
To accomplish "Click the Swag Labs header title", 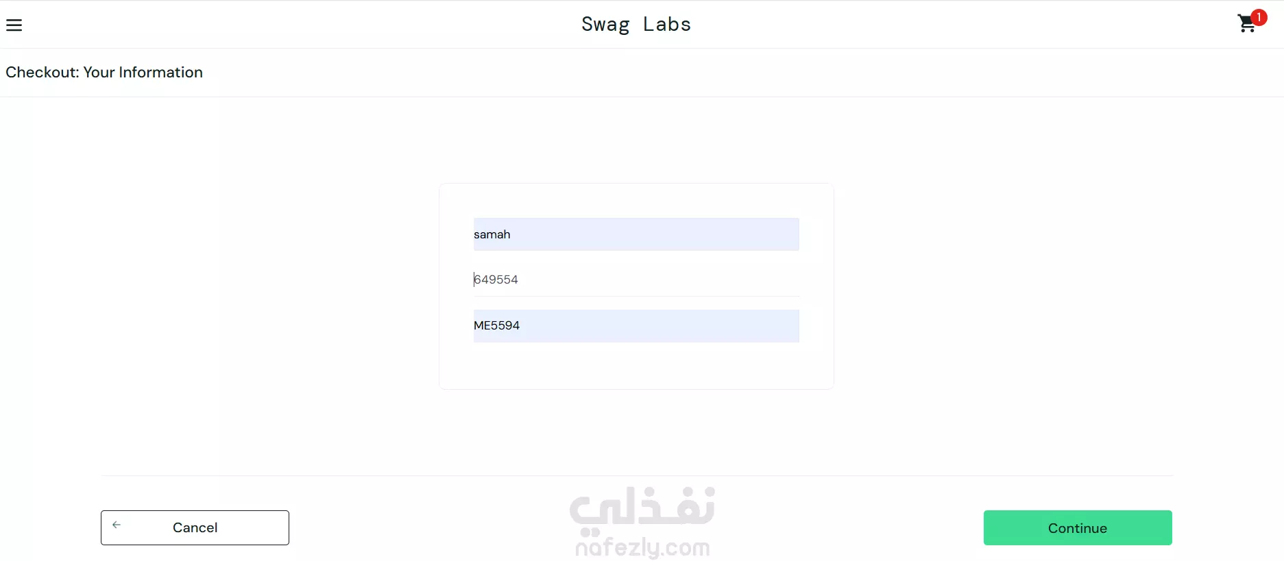I will click(636, 24).
